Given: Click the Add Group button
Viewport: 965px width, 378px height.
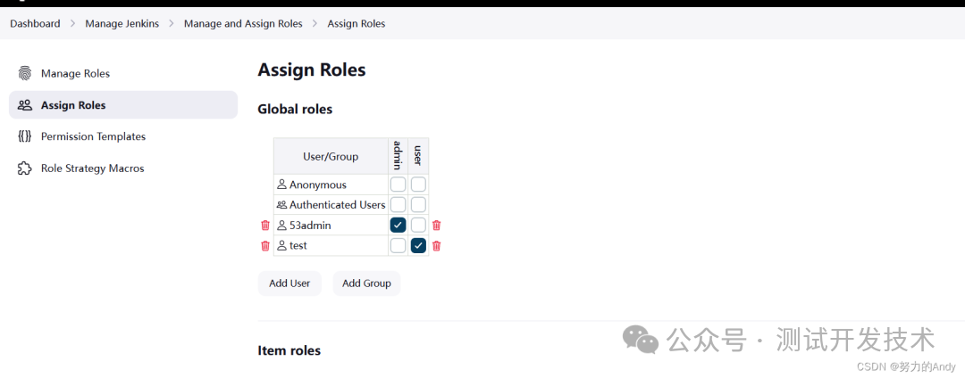Looking at the screenshot, I should (367, 283).
